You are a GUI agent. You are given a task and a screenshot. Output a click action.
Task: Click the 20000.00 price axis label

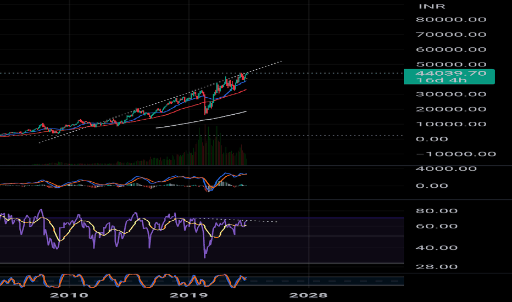[451, 109]
